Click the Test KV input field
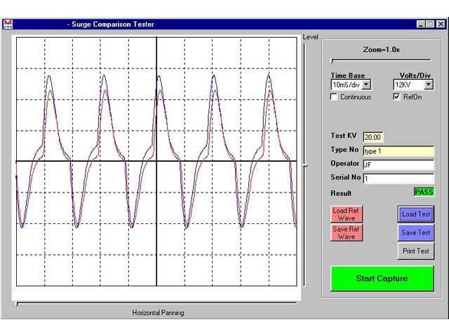The width and height of the screenshot is (449, 336). coord(373,137)
